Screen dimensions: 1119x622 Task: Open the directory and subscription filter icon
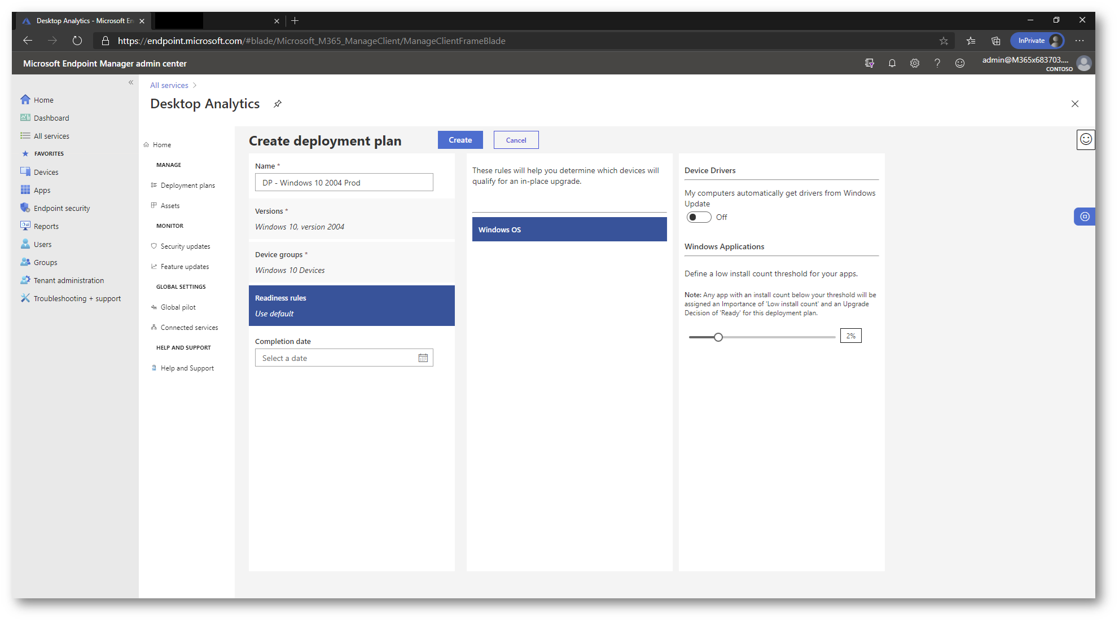pos(870,63)
